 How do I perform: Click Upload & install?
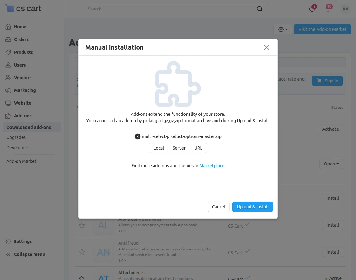252,207
